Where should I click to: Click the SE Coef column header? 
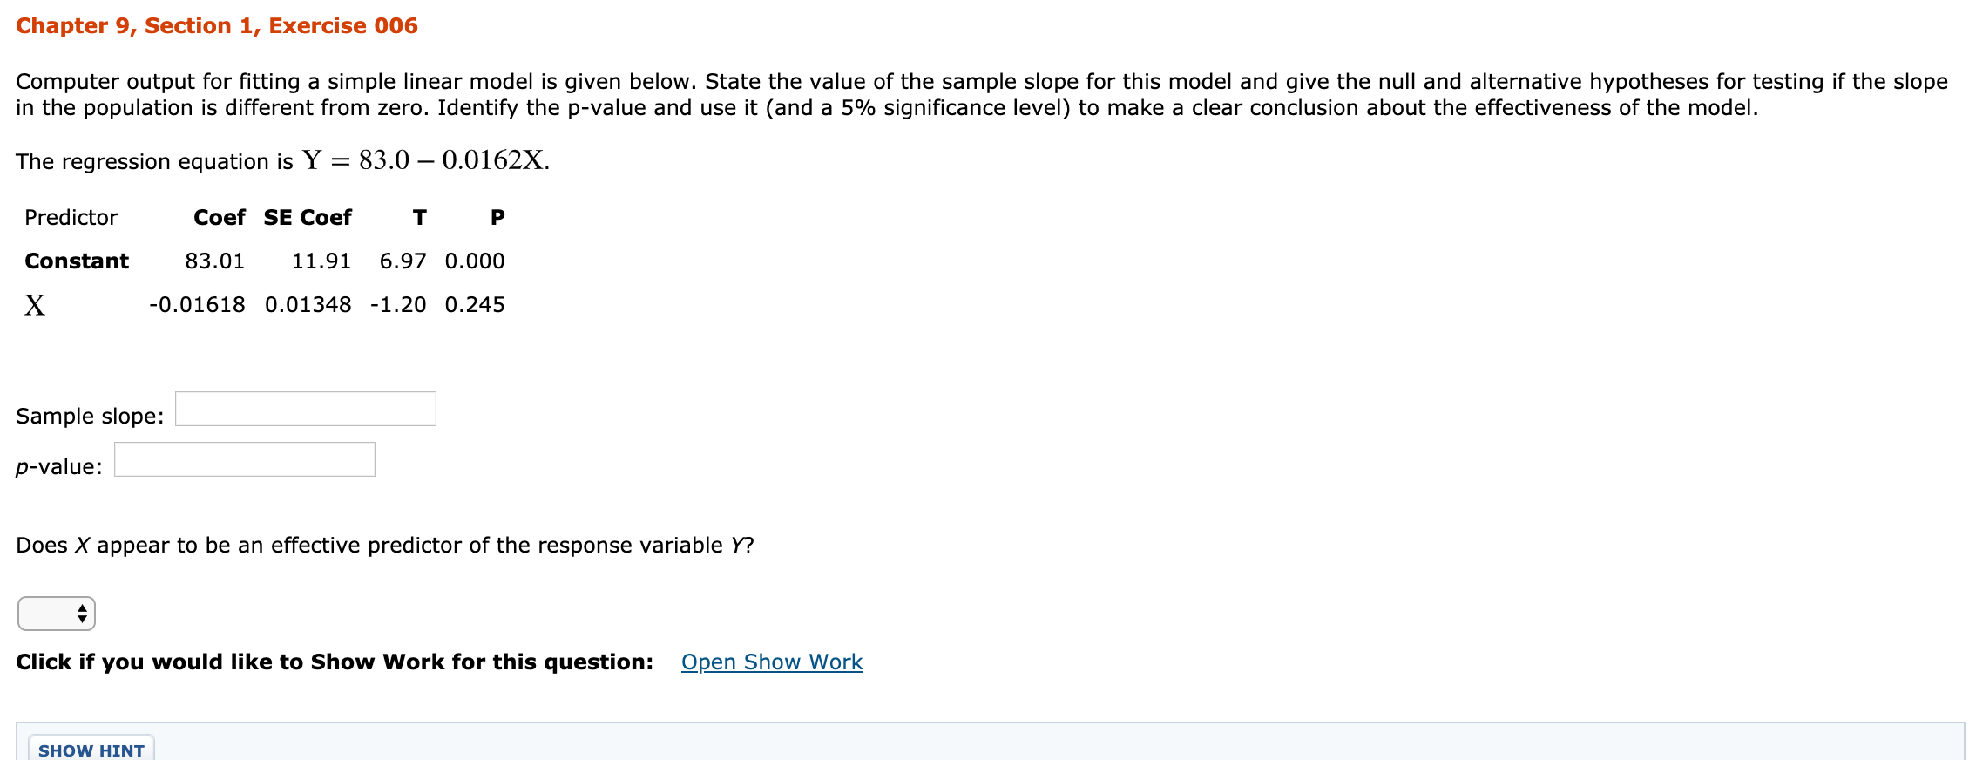pos(308,217)
